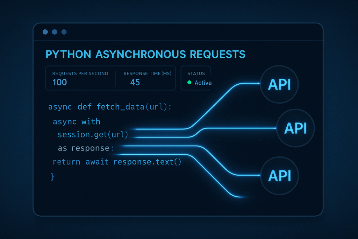Click the PYTHON ASYNCHRONOUS REQUESTS title
This screenshot has width=358, height=239.
click(145, 54)
